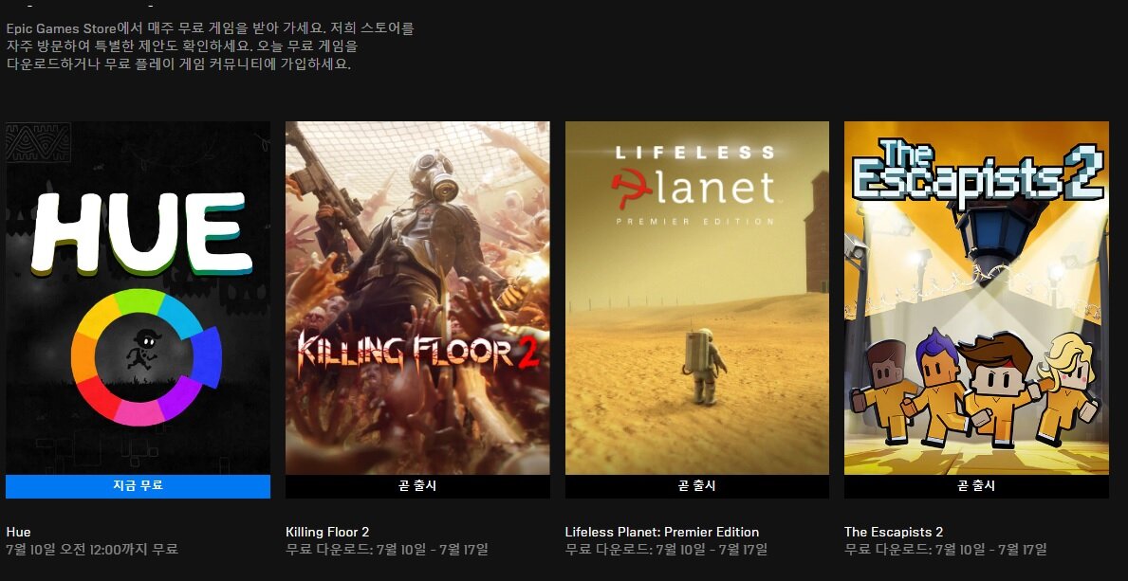Image resolution: width=1128 pixels, height=581 pixels.
Task: Click The Escapists 2 free download dates
Action: [x=945, y=550]
